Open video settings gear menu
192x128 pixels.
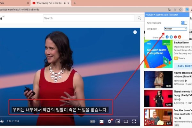coord(110,121)
